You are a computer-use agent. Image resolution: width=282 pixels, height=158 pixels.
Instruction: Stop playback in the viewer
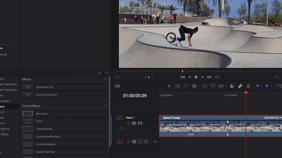196,77
